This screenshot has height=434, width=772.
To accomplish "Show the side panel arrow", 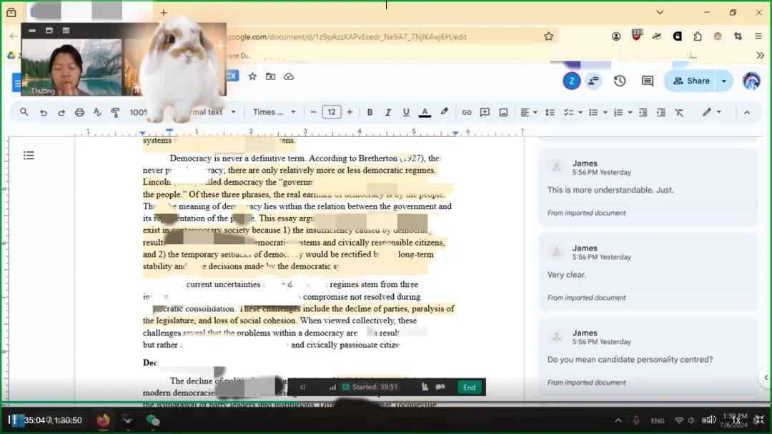I will click(766, 378).
